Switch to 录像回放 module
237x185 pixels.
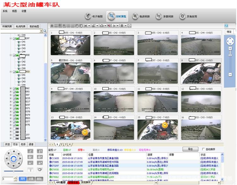coord(165,16)
